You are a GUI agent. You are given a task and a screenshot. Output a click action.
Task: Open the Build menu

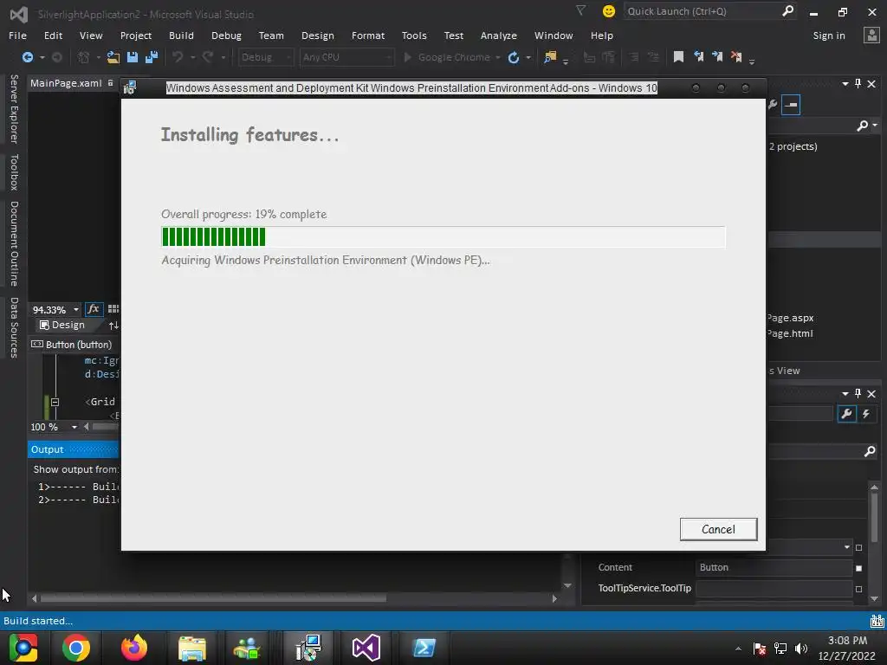(x=181, y=35)
